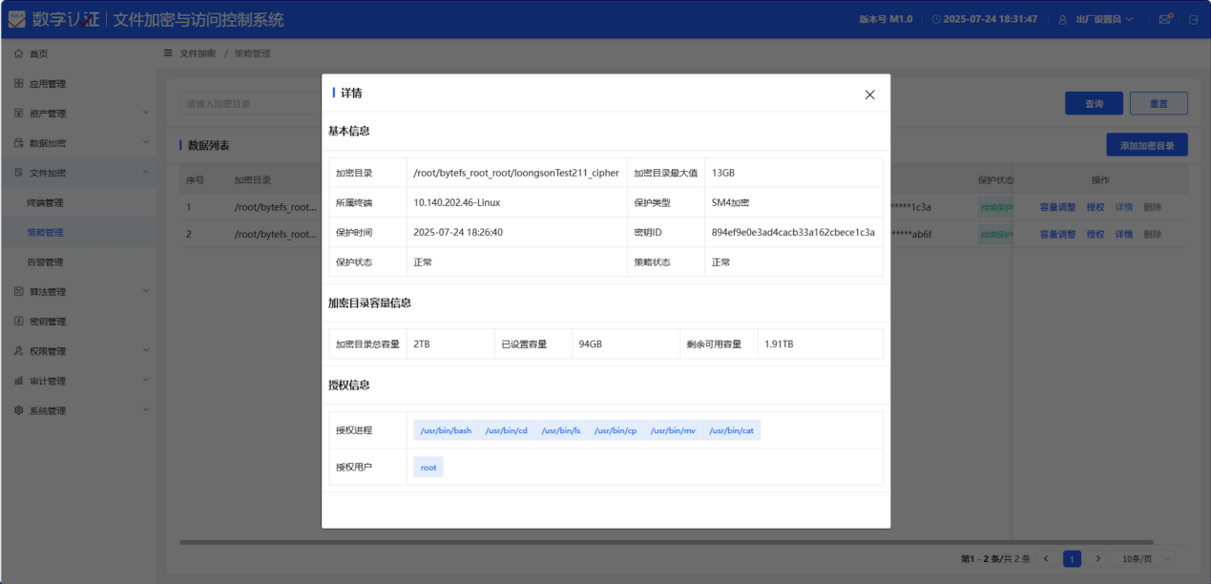Click 详情 for the 1c3a row
This screenshot has width=1211, height=584.
pyautogui.click(x=1124, y=207)
